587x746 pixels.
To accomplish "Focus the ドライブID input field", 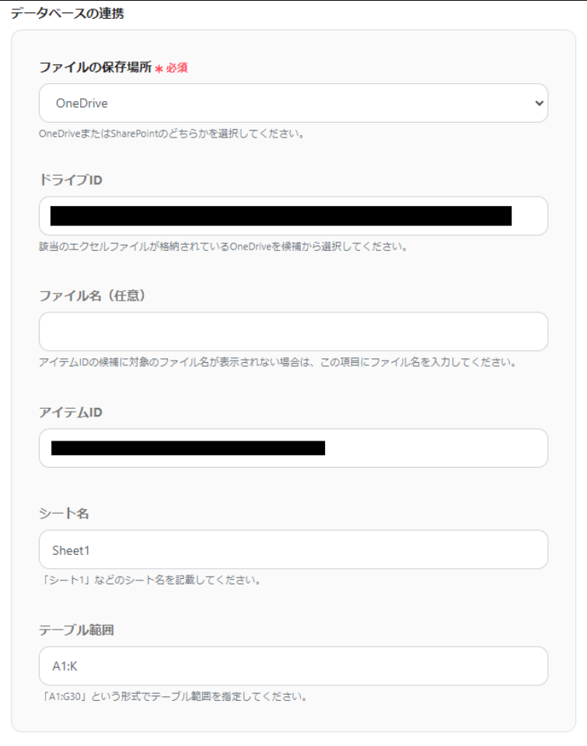I will (x=293, y=216).
